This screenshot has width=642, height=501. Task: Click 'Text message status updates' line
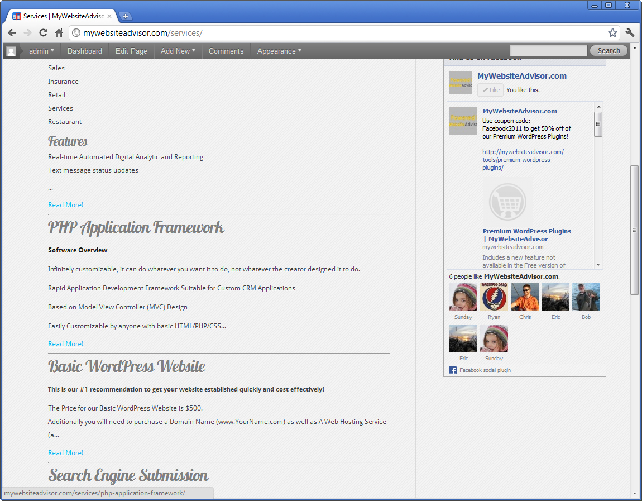point(93,170)
